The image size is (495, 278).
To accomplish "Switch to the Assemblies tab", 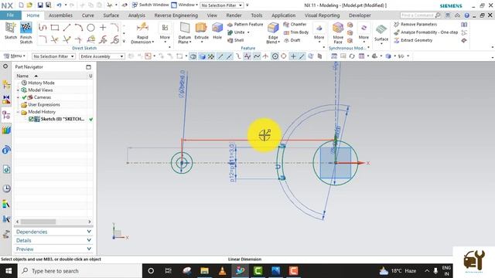I will (60, 15).
